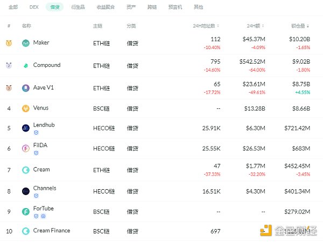
Task: Click the shield badge under ForTube
Action: coord(36,216)
